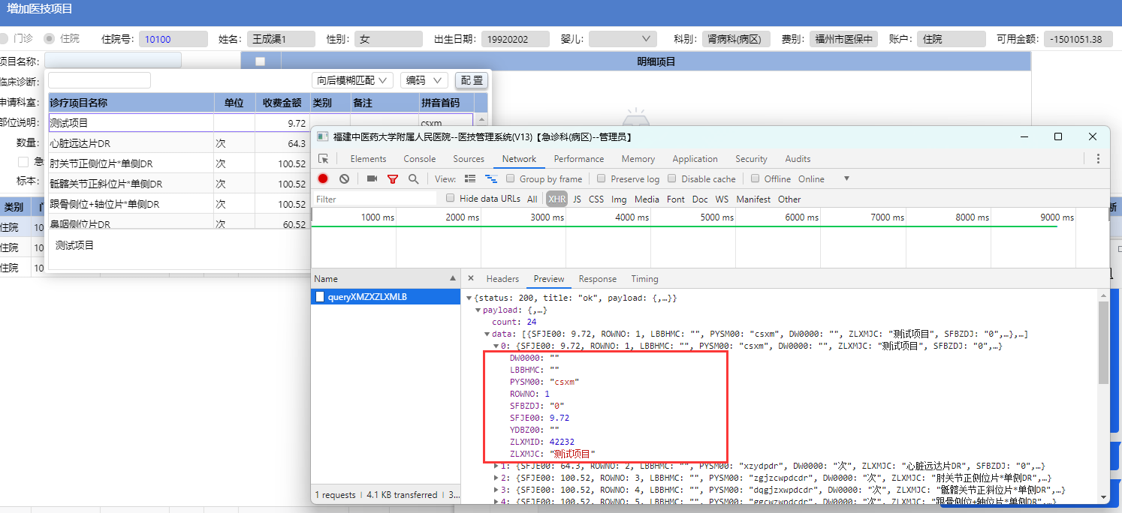Viewport: 1122px width, 513px height.
Task: Open the 向后模糊匹配 match mode dropdown
Action: click(352, 80)
